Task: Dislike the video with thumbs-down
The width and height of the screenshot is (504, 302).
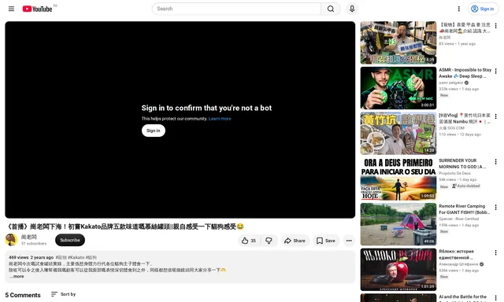Action: pyautogui.click(x=269, y=241)
